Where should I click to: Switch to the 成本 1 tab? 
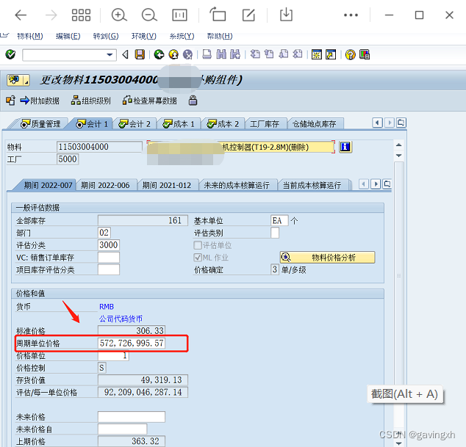pos(179,123)
